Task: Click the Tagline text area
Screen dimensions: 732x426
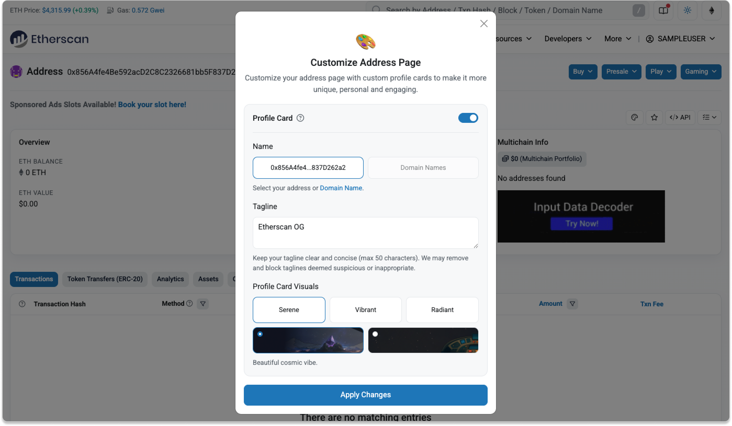Action: [365, 233]
